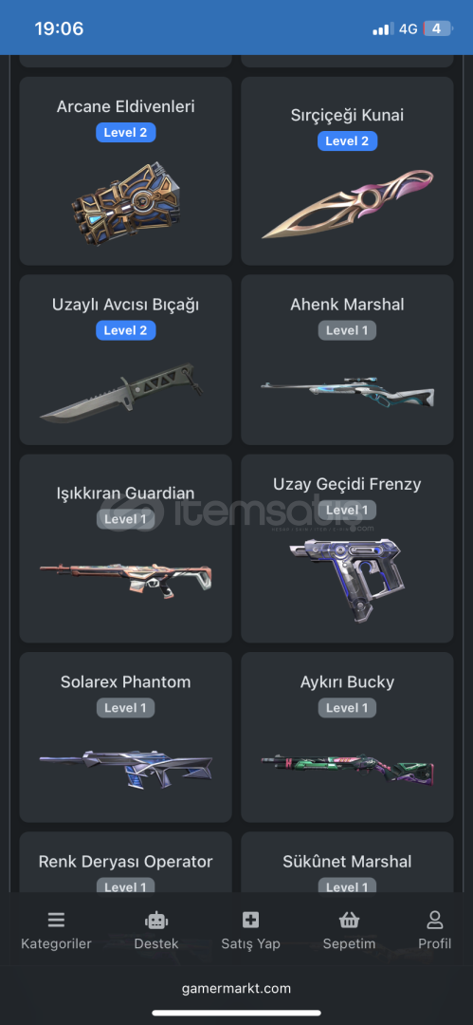The image size is (473, 1025).
Task: Select the Arcane Eldivenleri glove image
Action: 125,202
